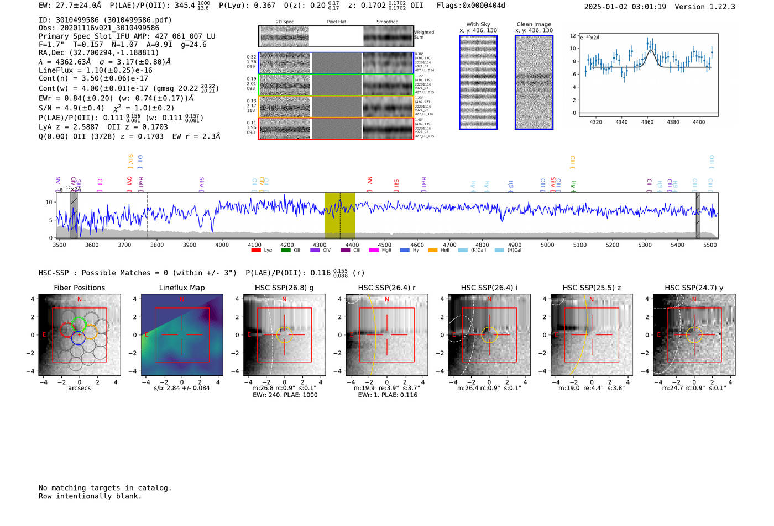
Task: Click the blue Hγ legend swatch
Action: (x=405, y=250)
